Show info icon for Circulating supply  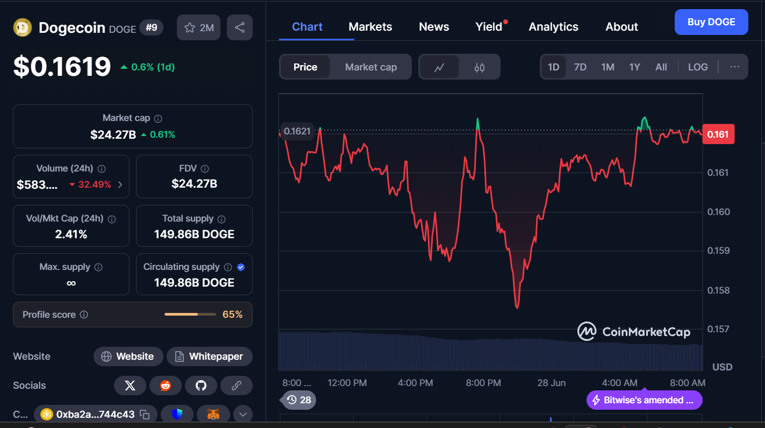point(228,267)
